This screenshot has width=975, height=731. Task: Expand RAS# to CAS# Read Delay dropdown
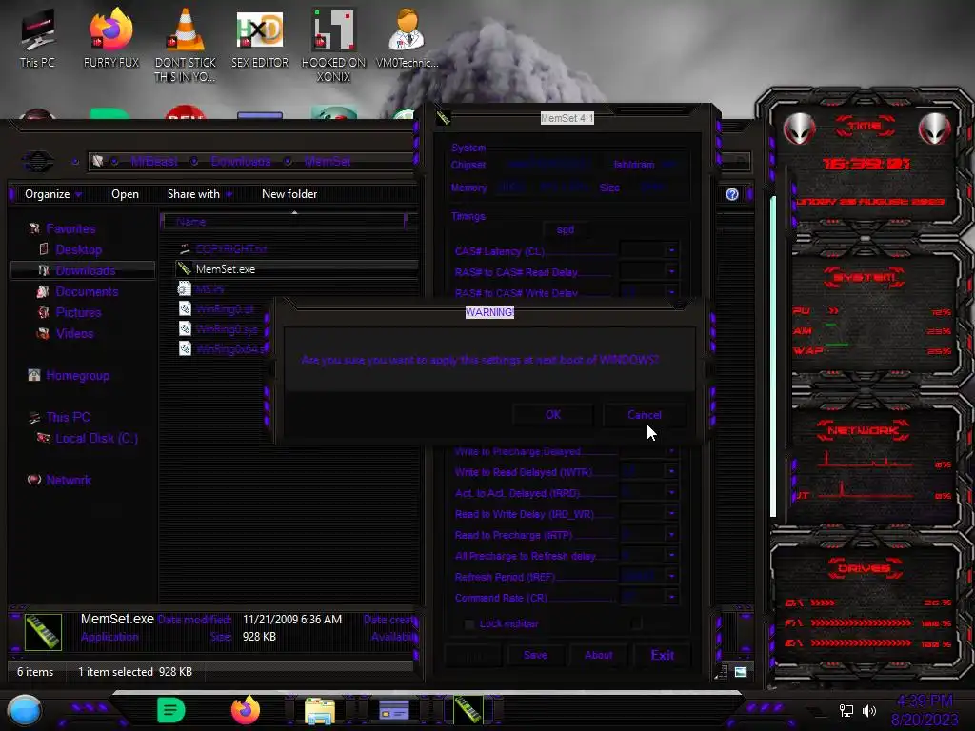(671, 271)
